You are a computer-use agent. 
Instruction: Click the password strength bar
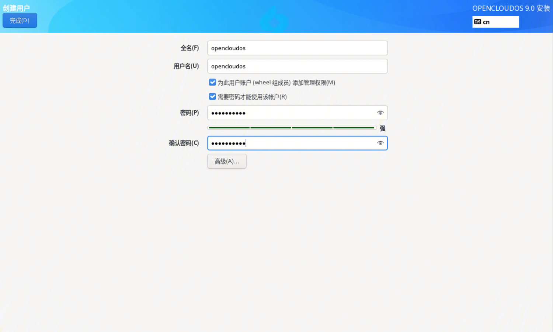coord(292,128)
